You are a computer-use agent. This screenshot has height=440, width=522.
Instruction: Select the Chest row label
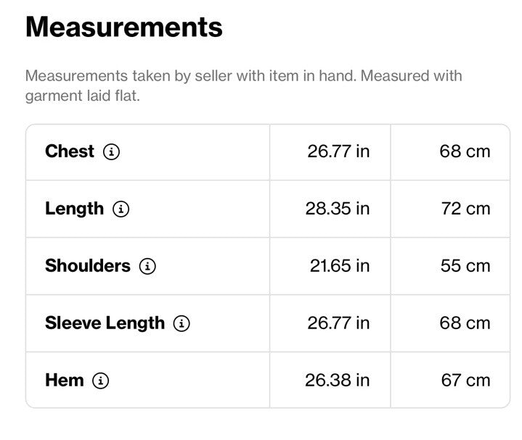click(x=70, y=151)
